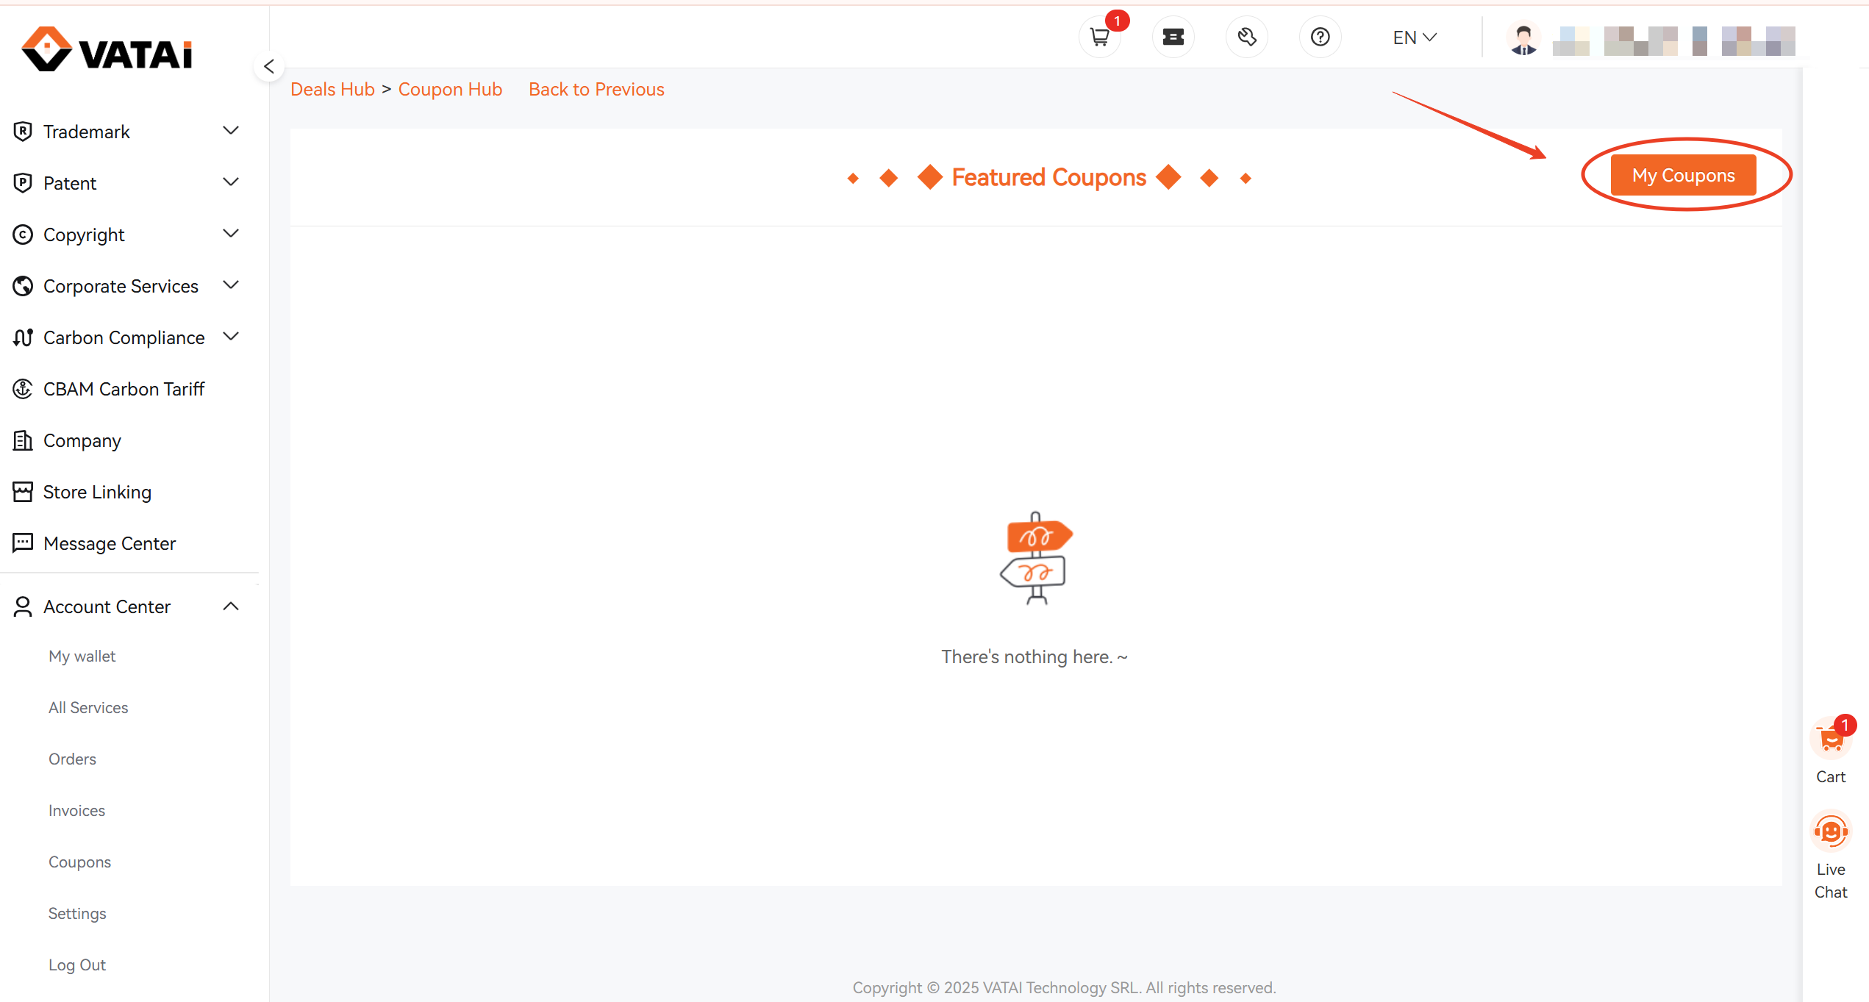Collapse the sidebar with arrow button
The width and height of the screenshot is (1869, 1002).
click(x=269, y=67)
